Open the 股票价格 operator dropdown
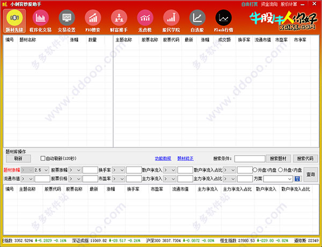Viewport: 322px width, 247px height. [75, 179]
